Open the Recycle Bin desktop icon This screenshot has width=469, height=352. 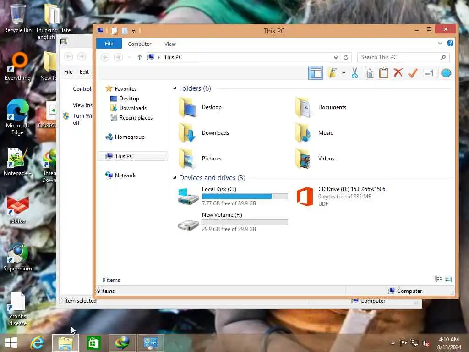click(x=18, y=18)
